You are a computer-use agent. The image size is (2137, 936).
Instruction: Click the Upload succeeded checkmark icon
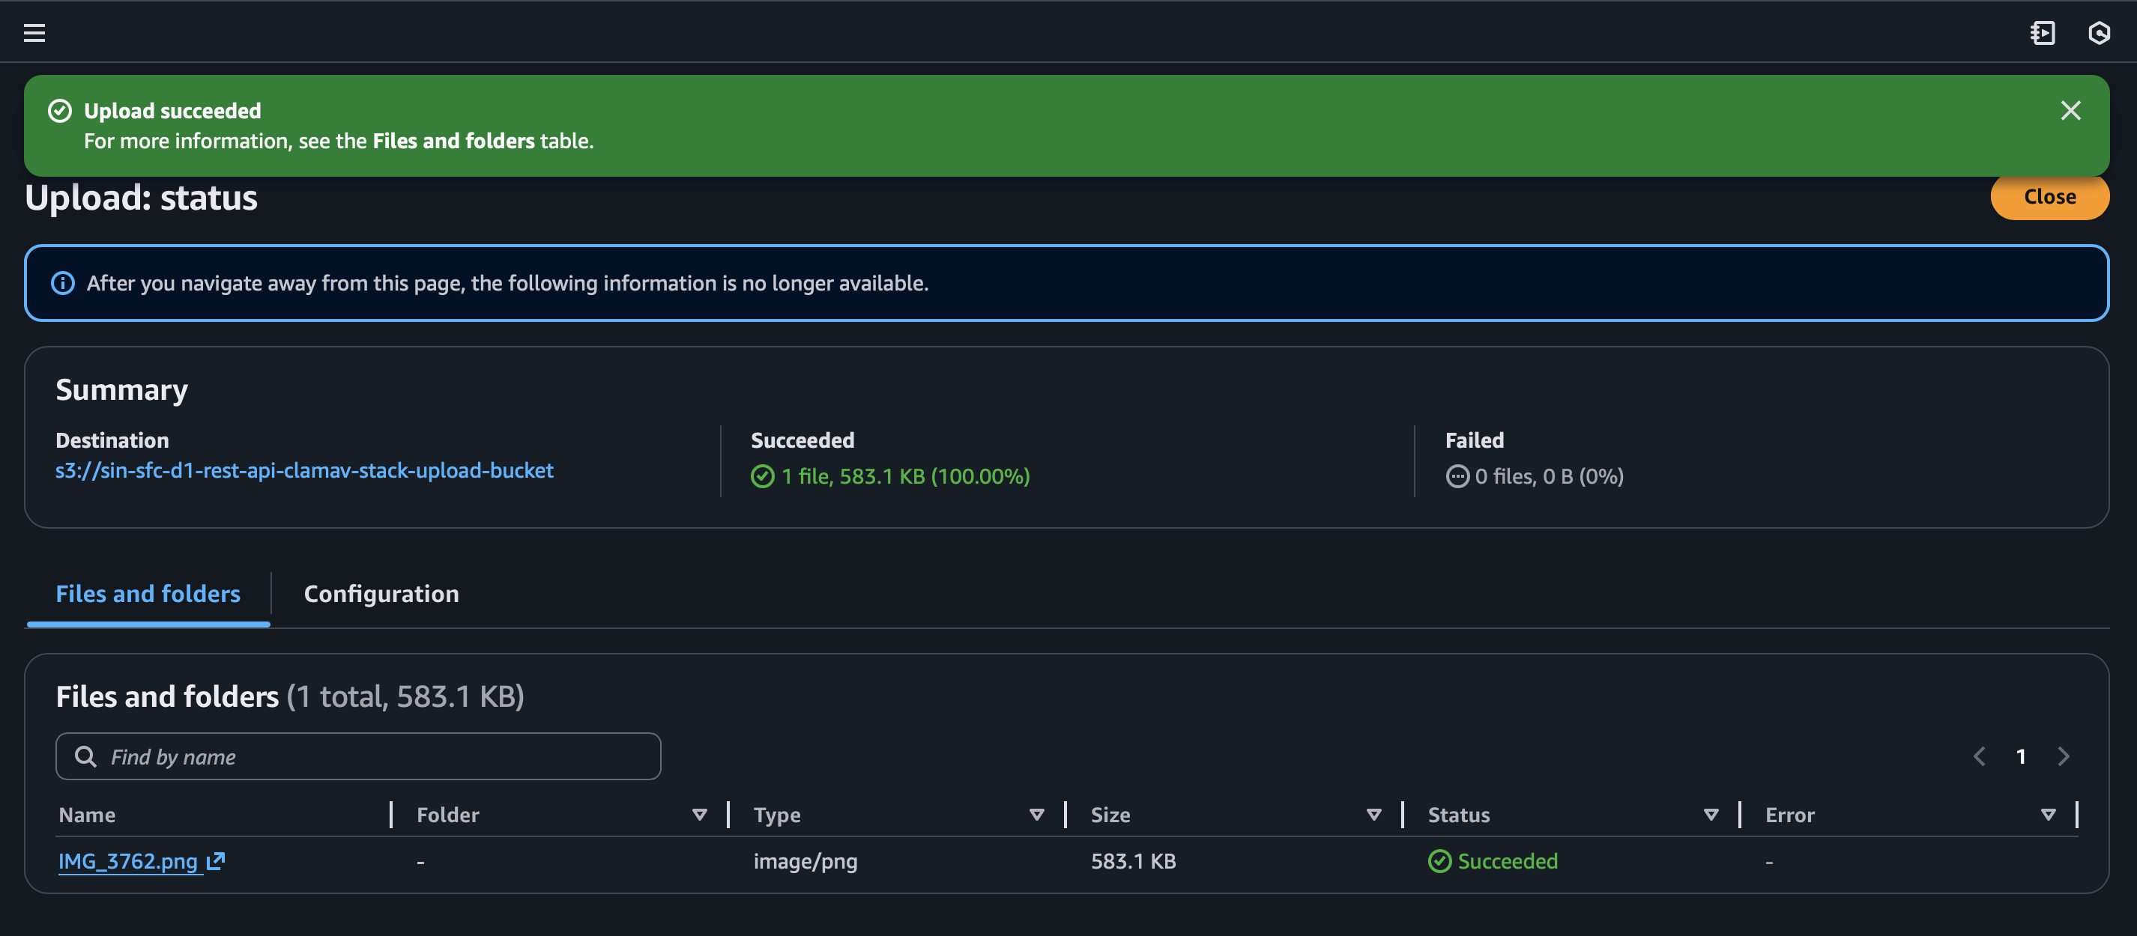[60, 110]
